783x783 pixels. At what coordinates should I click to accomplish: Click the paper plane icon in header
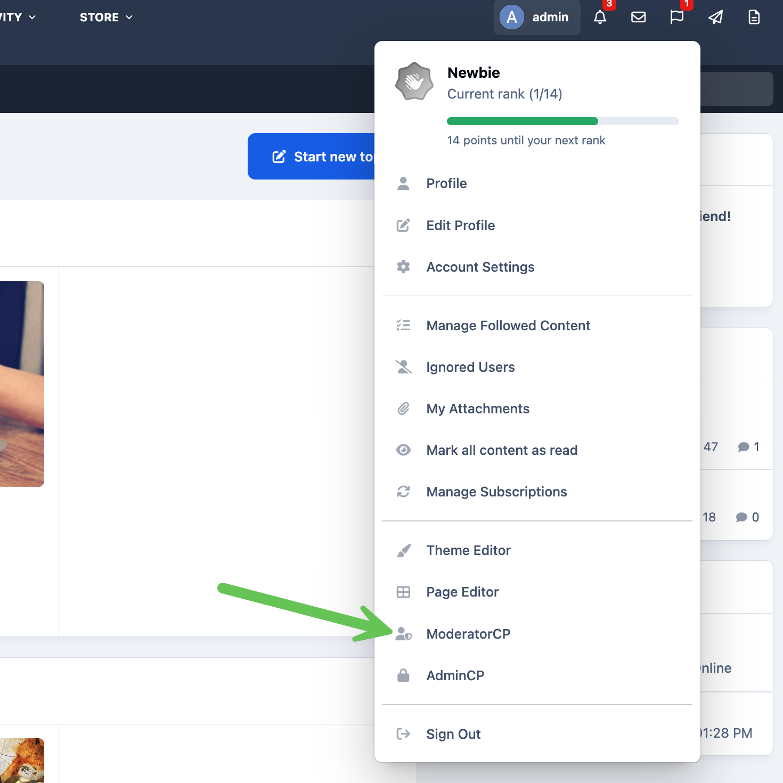pyautogui.click(x=715, y=17)
